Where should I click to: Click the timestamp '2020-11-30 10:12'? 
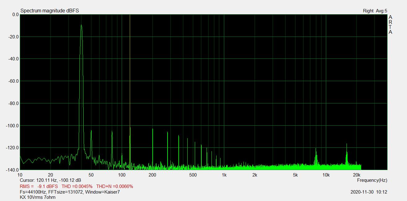click(x=369, y=192)
